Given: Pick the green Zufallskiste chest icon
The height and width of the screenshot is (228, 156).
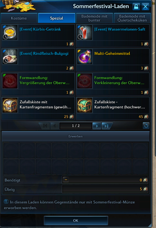Looking at the screenshot, I should 85,105.
